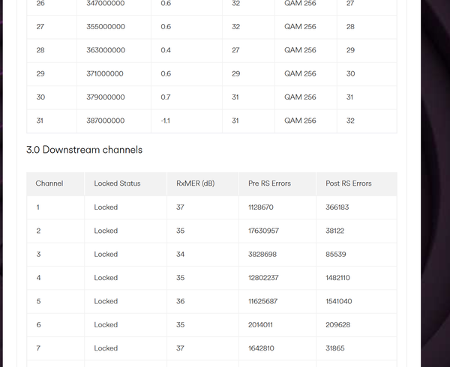Click Post RS Errors value 1541040
Image resolution: width=450 pixels, height=367 pixels.
pos(339,301)
